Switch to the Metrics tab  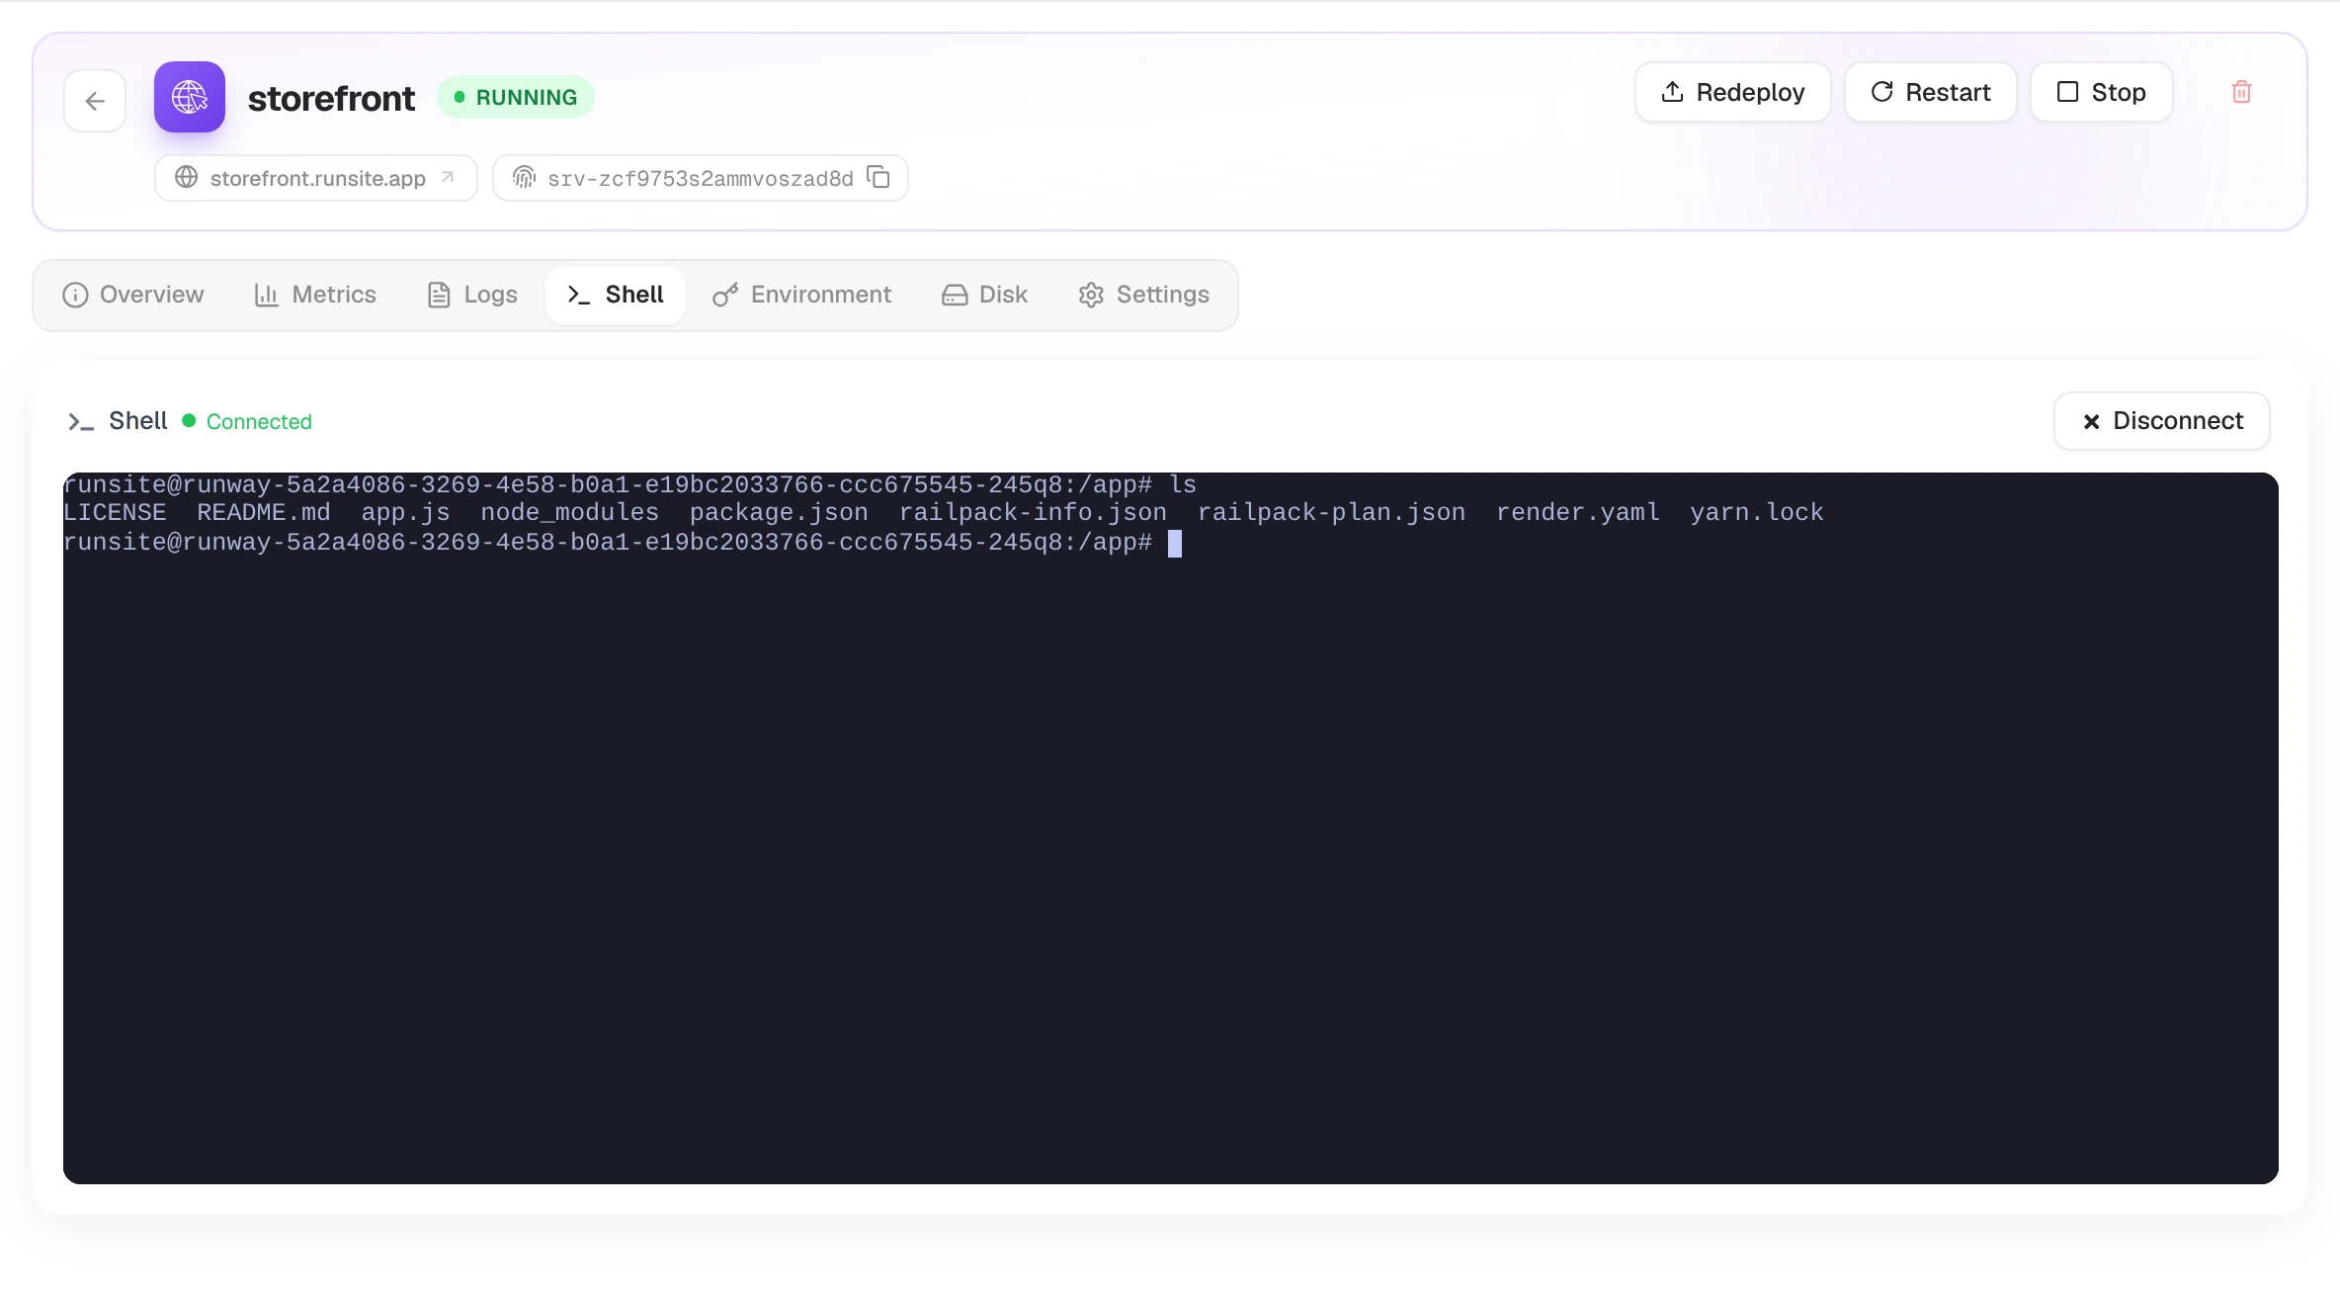click(x=315, y=295)
